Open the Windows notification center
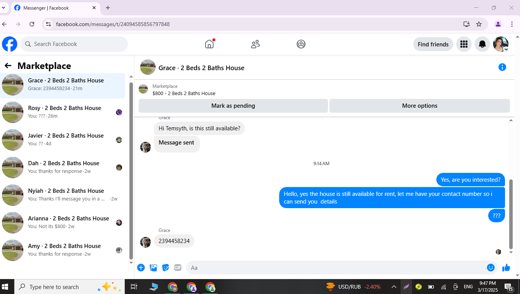This screenshot has height=294, width=520. pos(509,287)
